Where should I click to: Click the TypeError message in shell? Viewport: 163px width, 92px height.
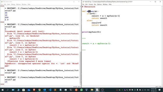42,65
